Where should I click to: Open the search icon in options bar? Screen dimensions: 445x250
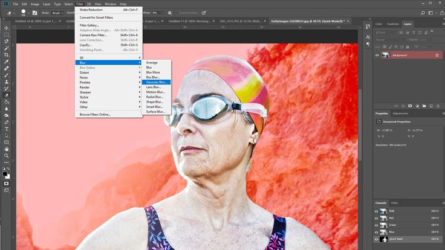(423, 13)
